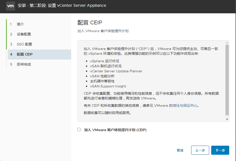
Task: Click the 配置 CEIP page heading
Action: pyautogui.click(x=90, y=23)
